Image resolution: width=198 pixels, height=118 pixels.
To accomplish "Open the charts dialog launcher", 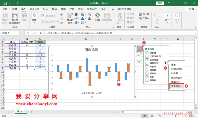I will pyautogui.click(x=113, y=27).
